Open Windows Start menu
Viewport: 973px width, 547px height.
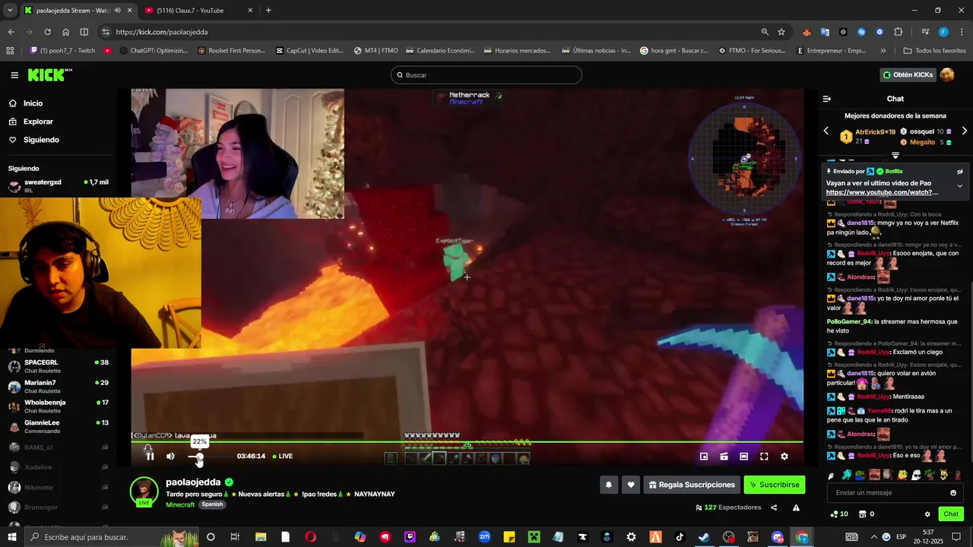(x=12, y=537)
